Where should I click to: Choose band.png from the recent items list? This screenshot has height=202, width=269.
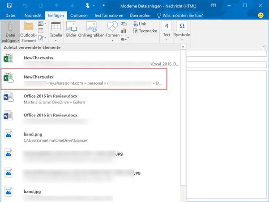click(x=84, y=136)
